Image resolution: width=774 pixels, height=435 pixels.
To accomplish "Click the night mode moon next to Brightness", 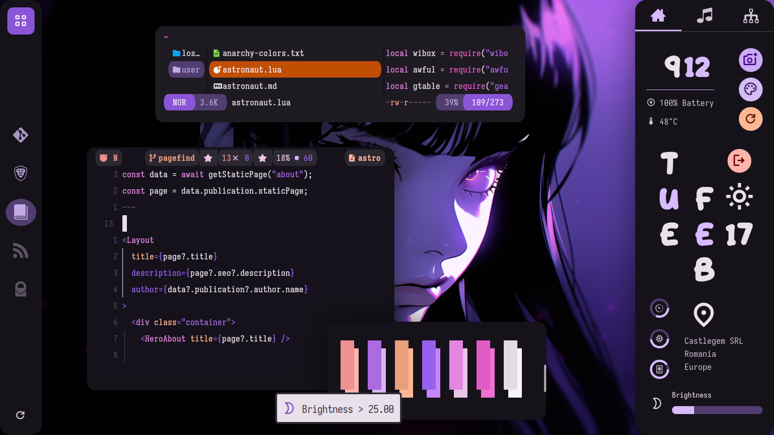I will tap(656, 403).
